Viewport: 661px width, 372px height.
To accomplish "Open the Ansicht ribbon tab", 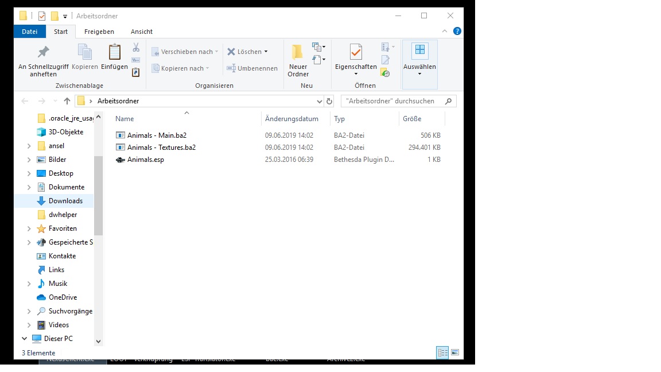I will point(141,32).
